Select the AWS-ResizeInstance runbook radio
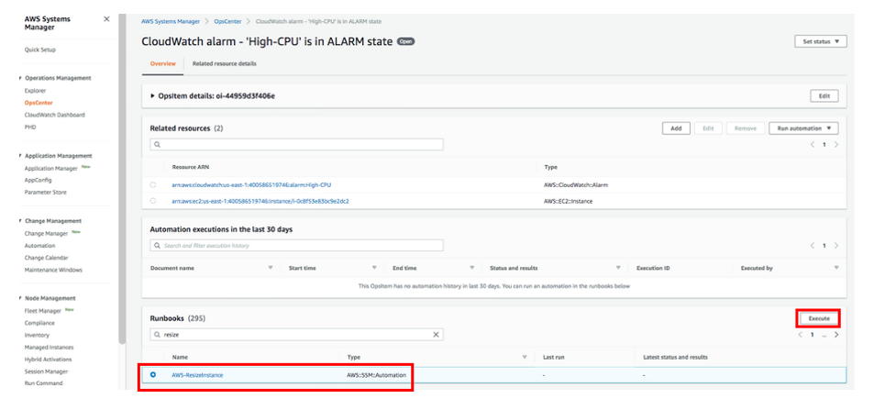896x410 pixels. pyautogui.click(x=152, y=374)
